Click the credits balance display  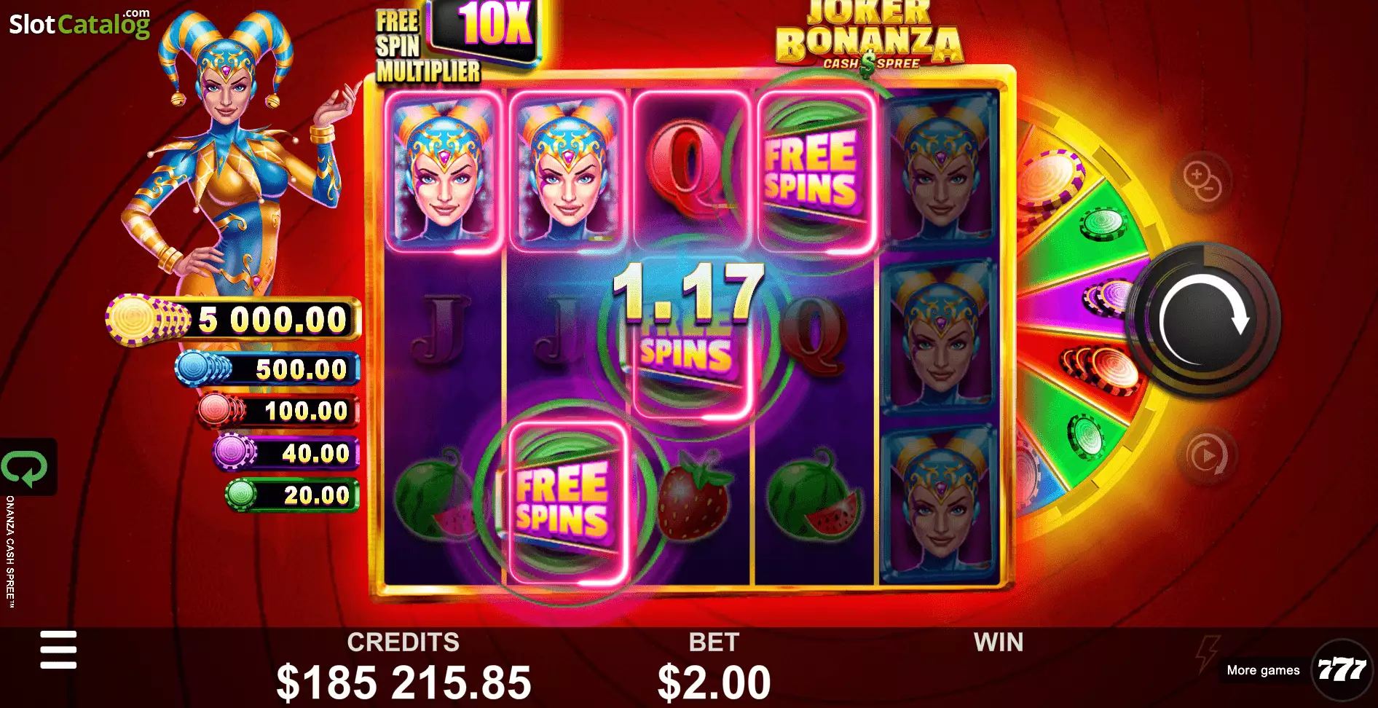coord(403,683)
